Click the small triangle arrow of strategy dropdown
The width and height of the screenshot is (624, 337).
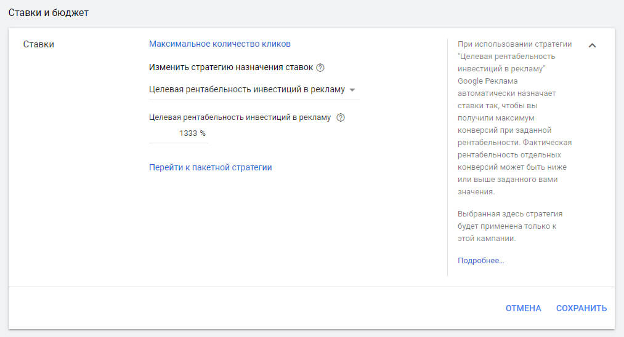(x=352, y=90)
